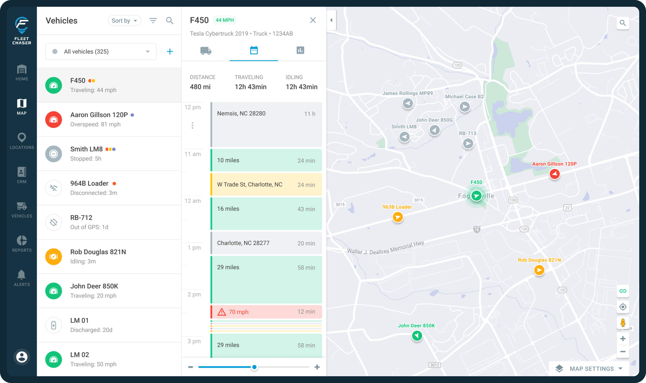Collapse the side panel with arrow toggle
The height and width of the screenshot is (383, 646).
tap(331, 20)
